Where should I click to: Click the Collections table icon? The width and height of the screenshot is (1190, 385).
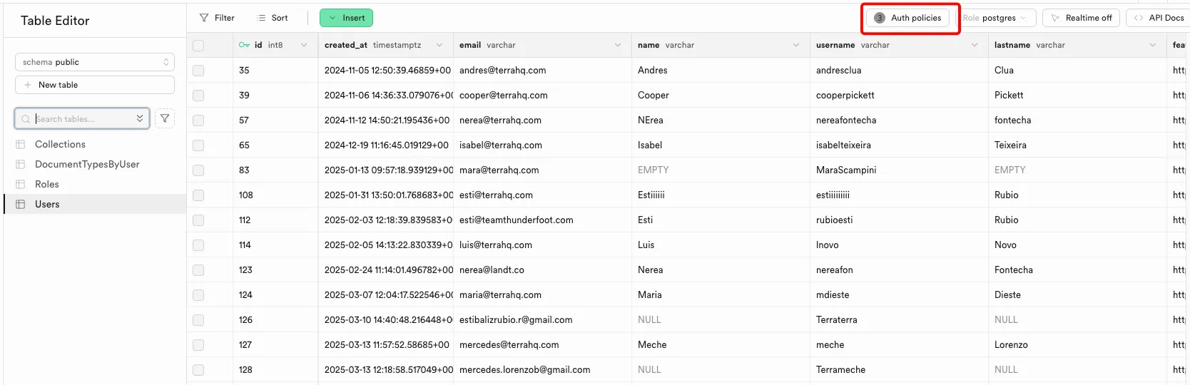click(21, 144)
